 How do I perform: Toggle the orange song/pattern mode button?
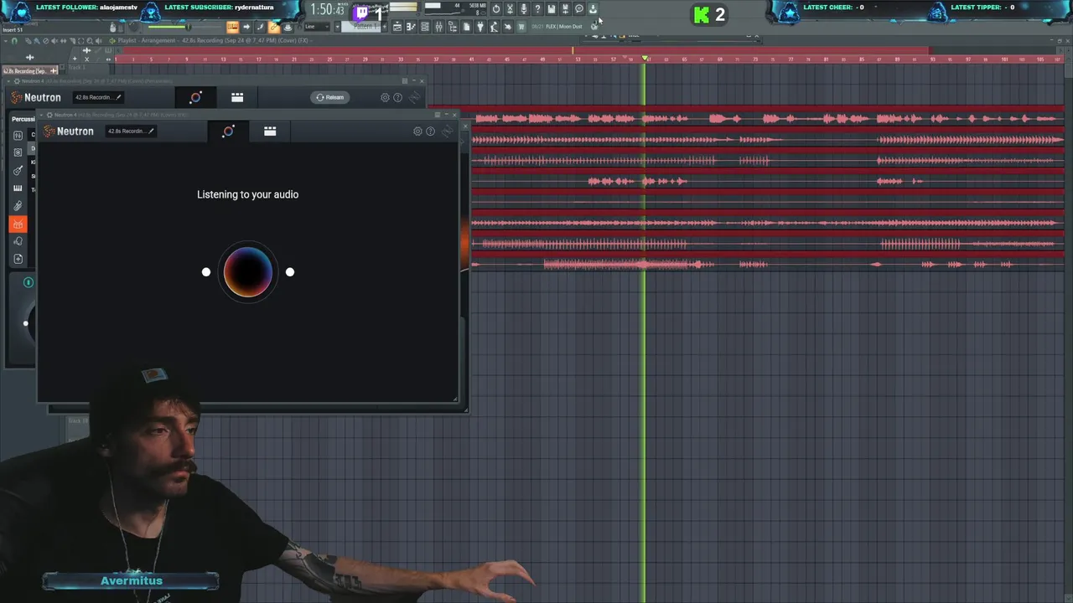[x=232, y=27]
